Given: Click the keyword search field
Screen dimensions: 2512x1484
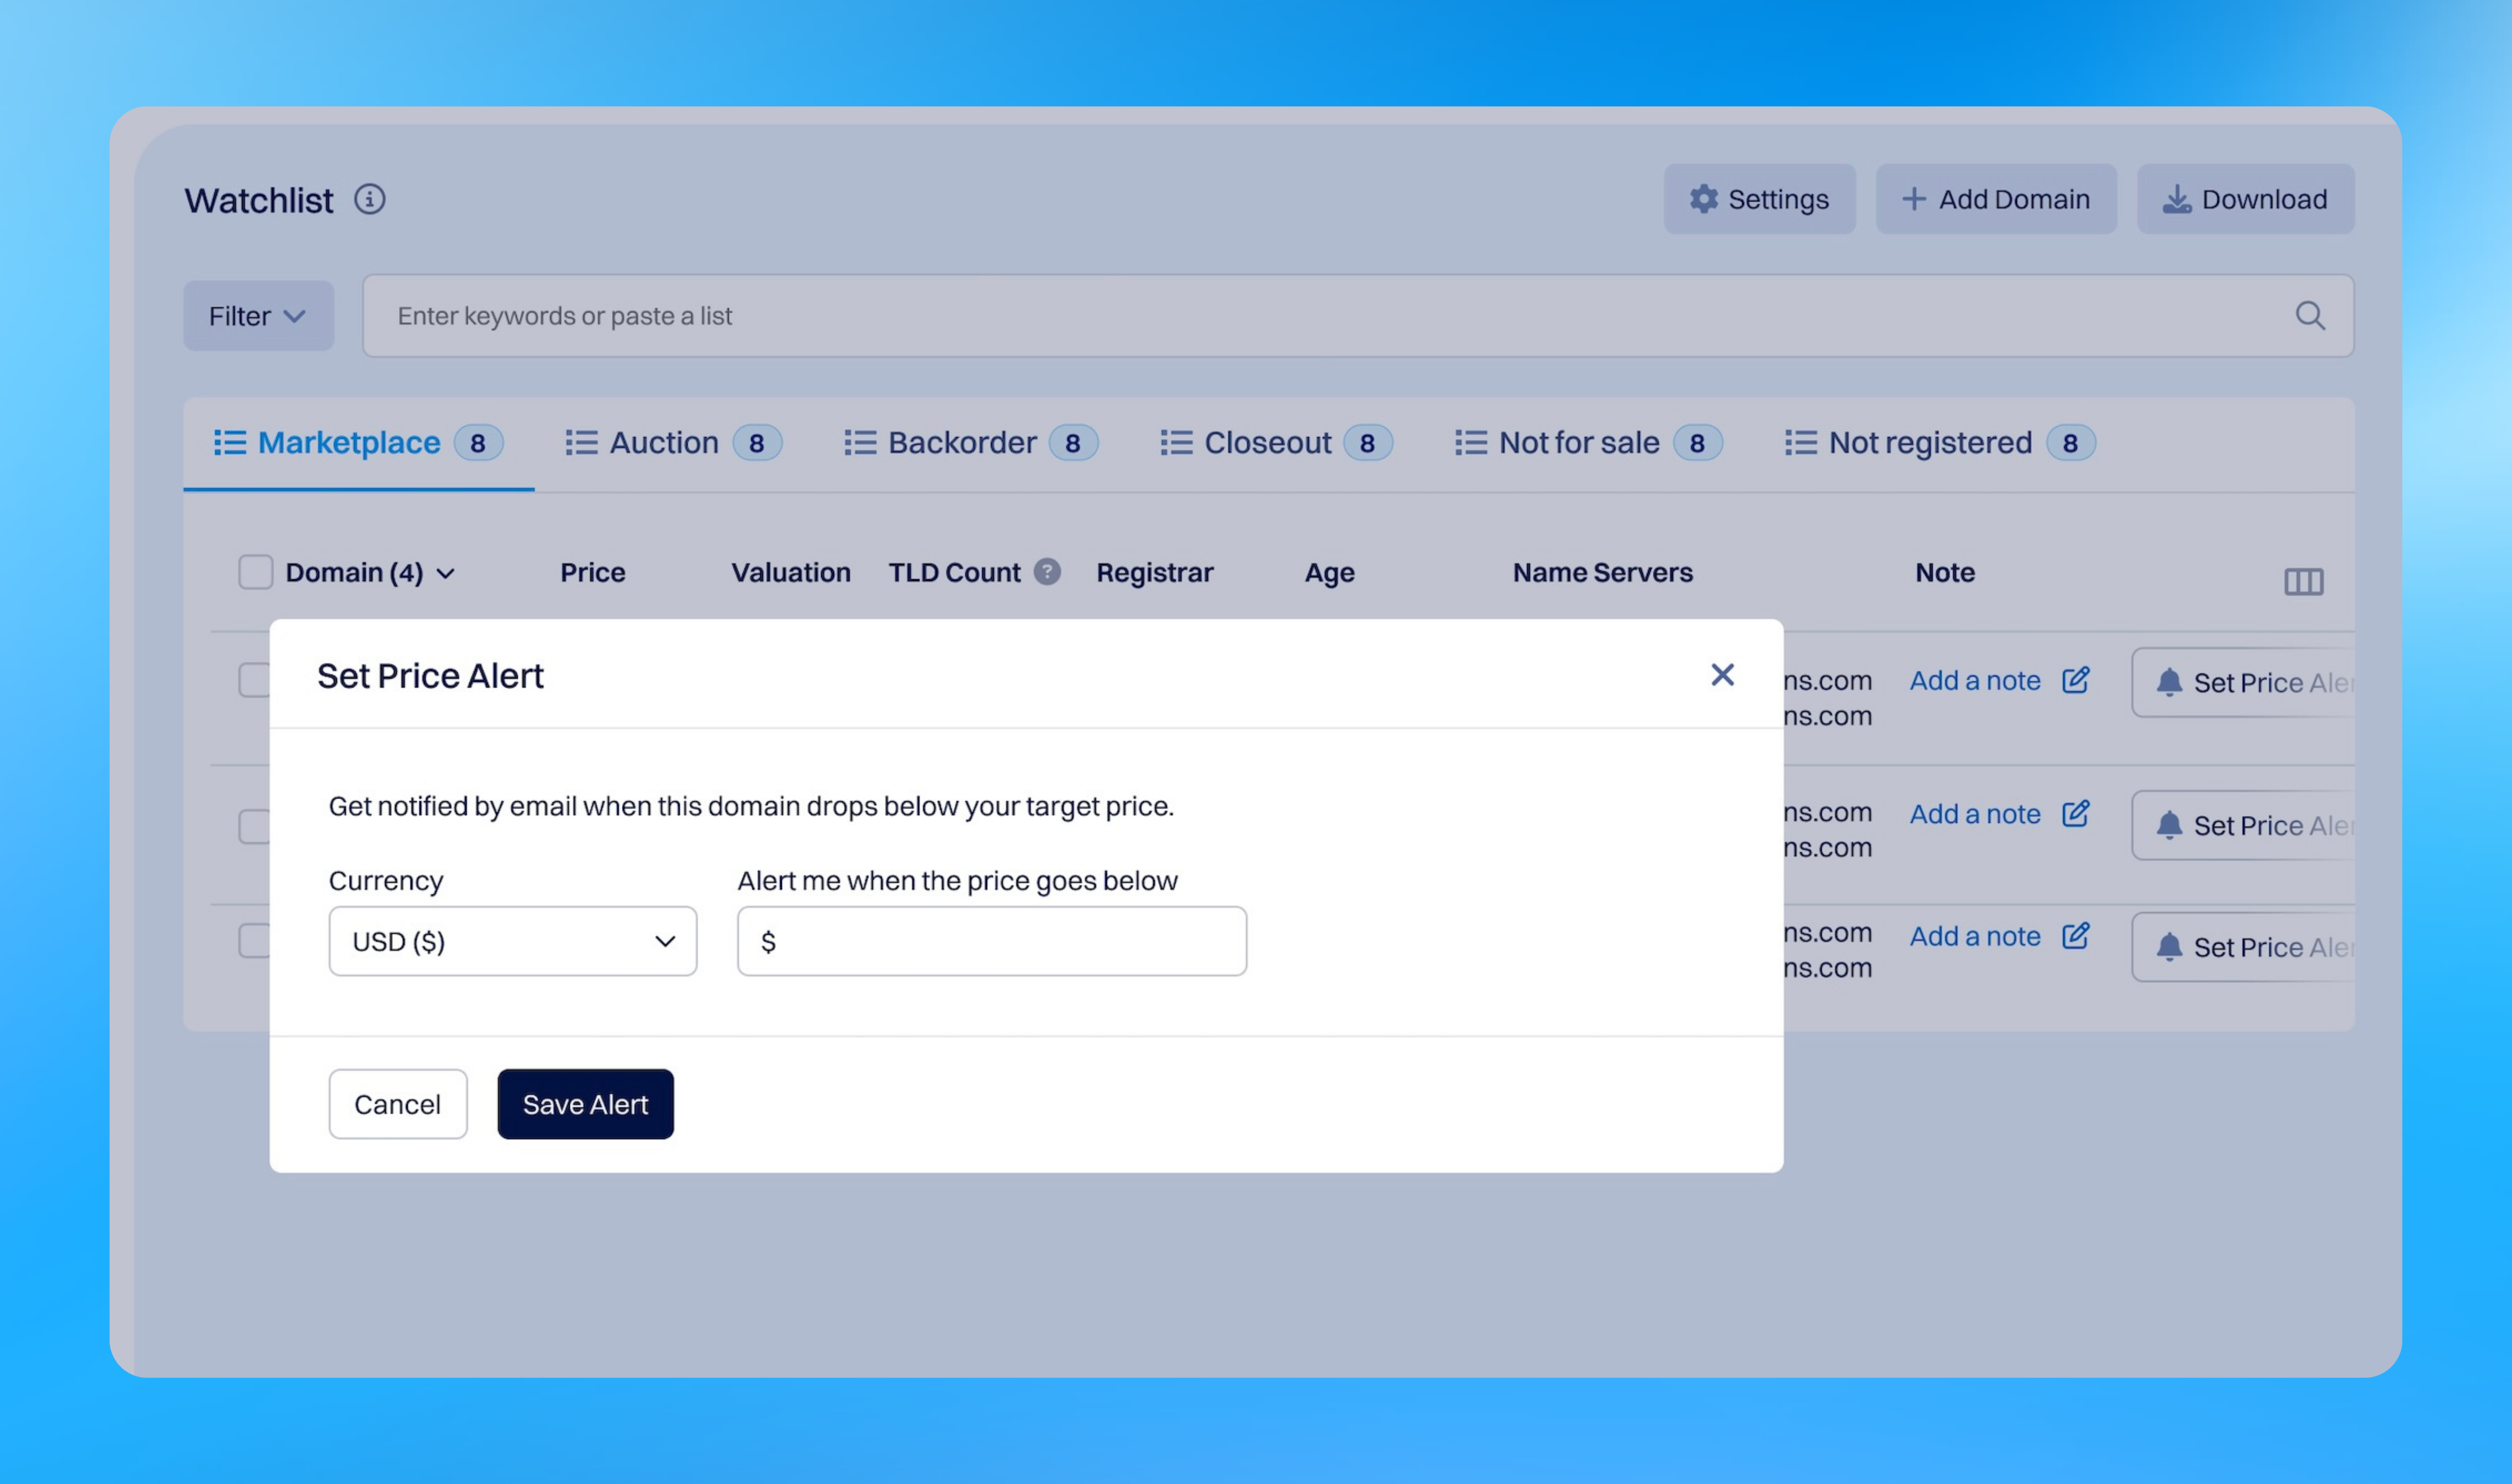Looking at the screenshot, I should (1358, 316).
